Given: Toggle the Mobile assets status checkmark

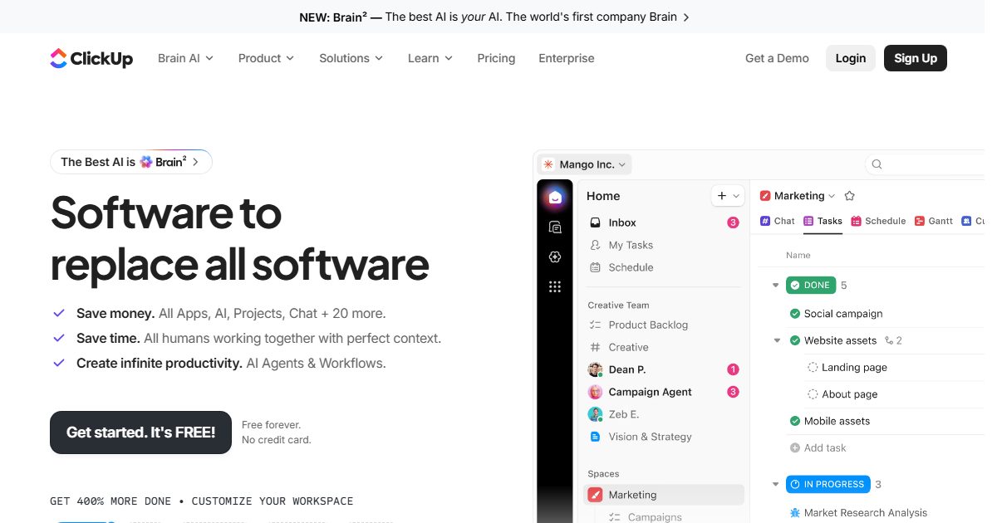Looking at the screenshot, I should pyautogui.click(x=795, y=421).
